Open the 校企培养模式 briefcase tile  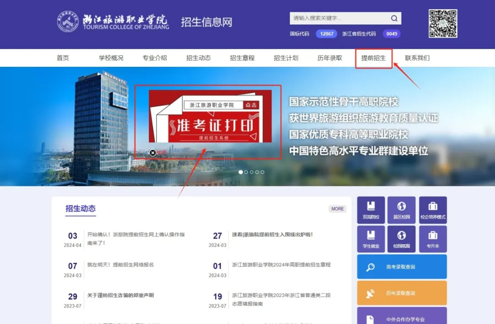[x=433, y=210]
